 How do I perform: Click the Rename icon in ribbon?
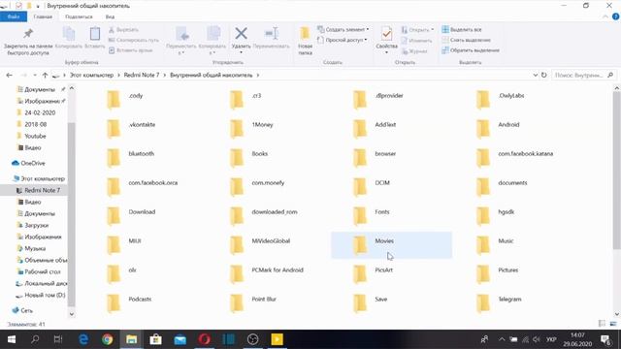(272, 33)
